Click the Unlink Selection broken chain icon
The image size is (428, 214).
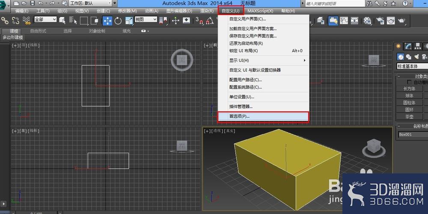pos(15,21)
